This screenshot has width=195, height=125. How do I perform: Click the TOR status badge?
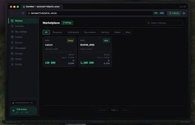tap(156, 13)
